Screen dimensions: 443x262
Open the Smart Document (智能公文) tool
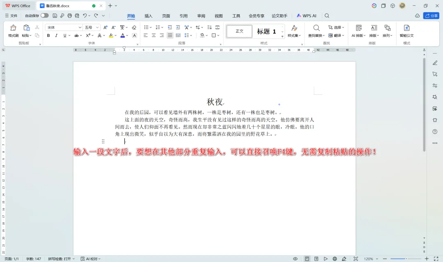[x=406, y=31]
